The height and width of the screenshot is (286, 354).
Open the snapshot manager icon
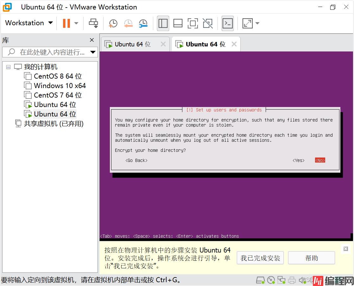143,23
